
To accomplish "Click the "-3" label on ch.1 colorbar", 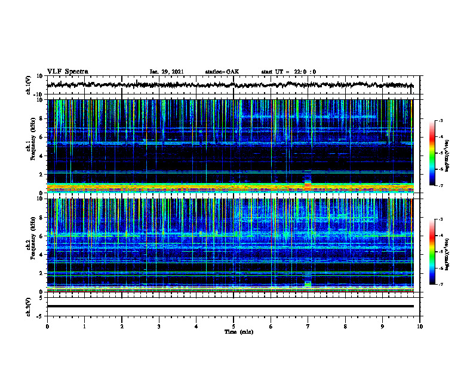I will pos(441,120).
